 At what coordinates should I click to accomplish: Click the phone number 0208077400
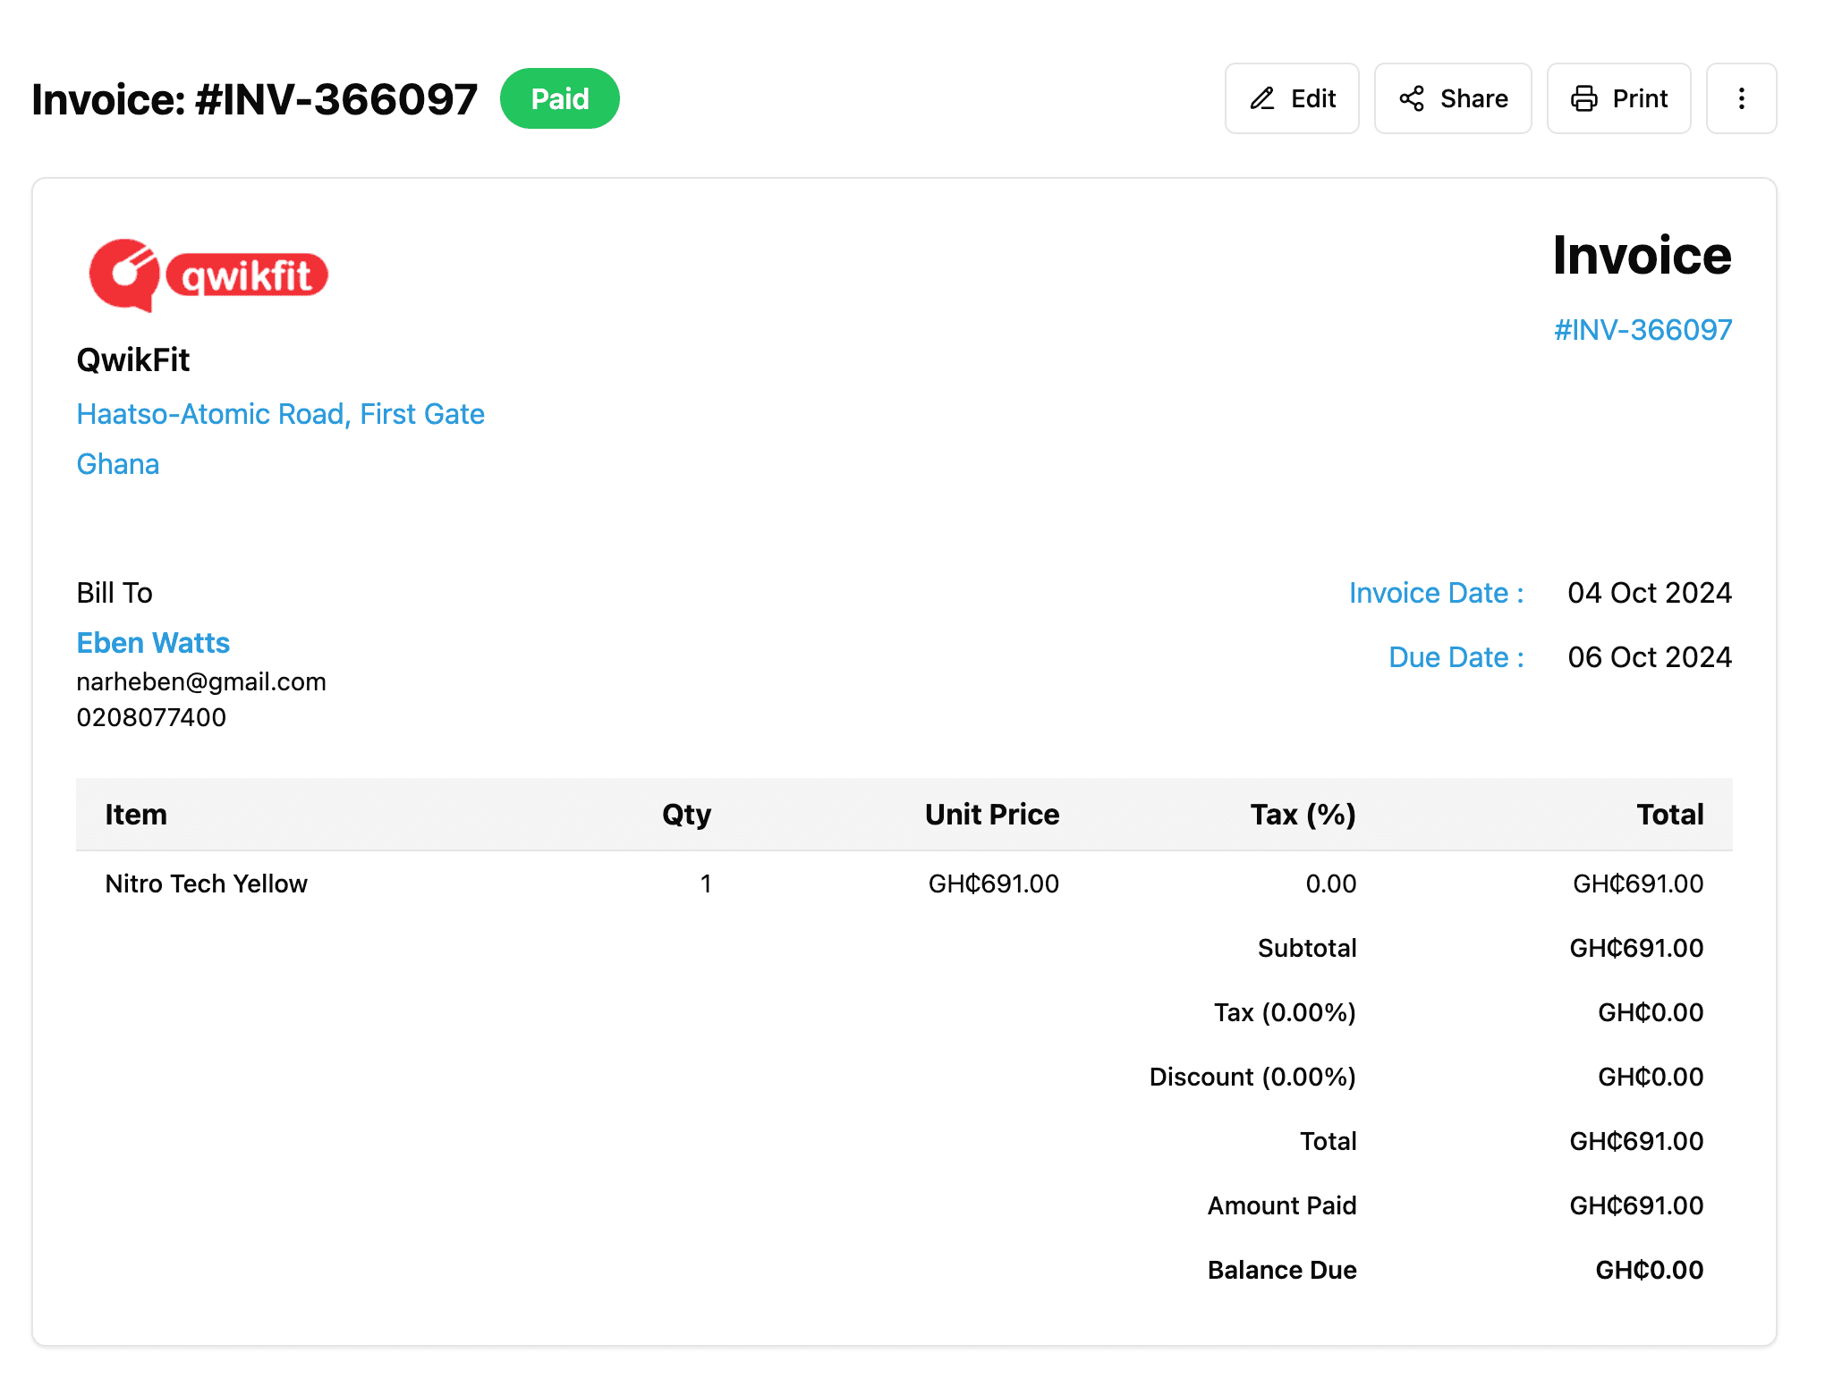(x=151, y=716)
